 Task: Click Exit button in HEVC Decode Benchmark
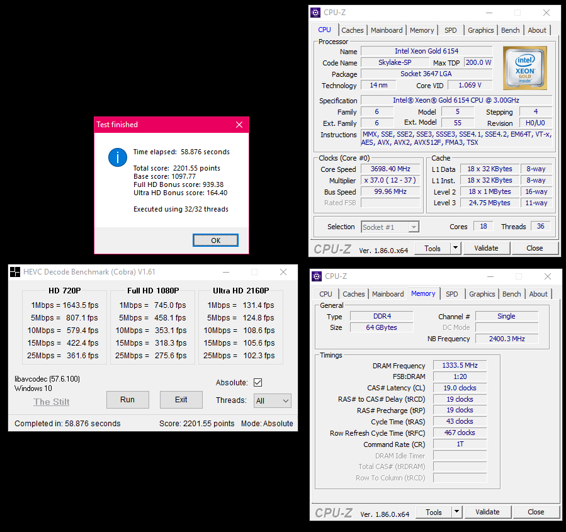[x=181, y=400]
